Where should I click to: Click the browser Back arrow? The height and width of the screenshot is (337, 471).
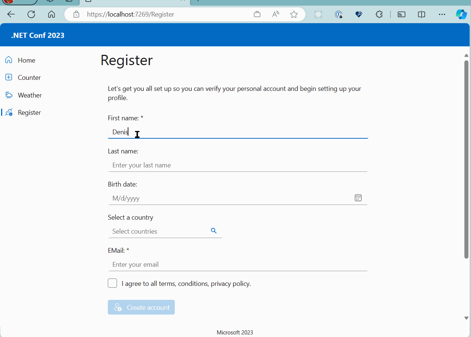click(11, 14)
